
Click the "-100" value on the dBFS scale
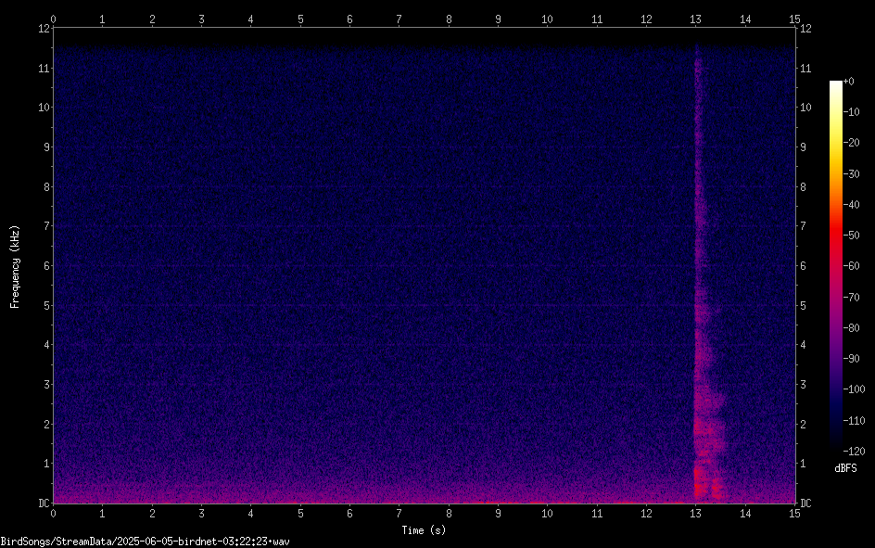tap(855, 389)
